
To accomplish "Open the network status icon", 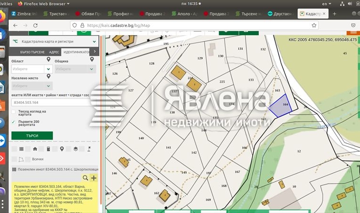I will click(342, 4).
